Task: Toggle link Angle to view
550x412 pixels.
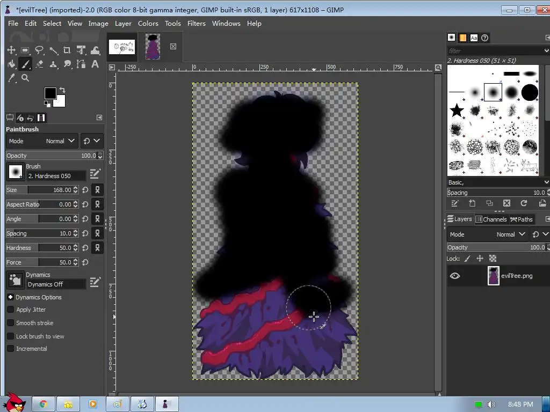Action: click(97, 219)
